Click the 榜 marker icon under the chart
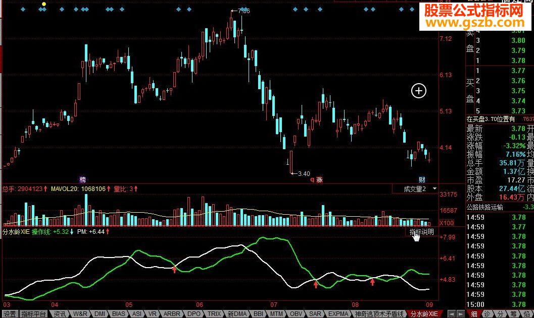Viewport: 534px width, 318px height. click(x=82, y=180)
